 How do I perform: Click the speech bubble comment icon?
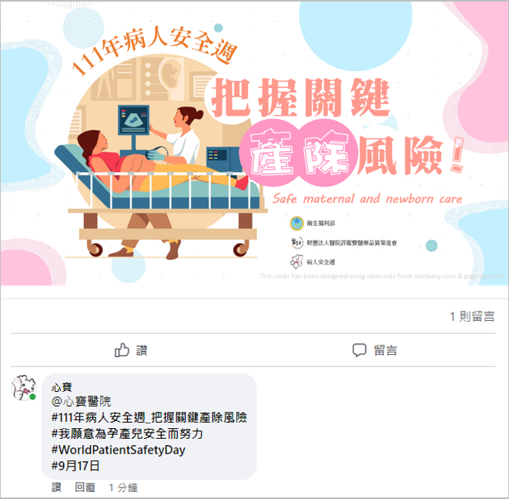click(x=360, y=350)
